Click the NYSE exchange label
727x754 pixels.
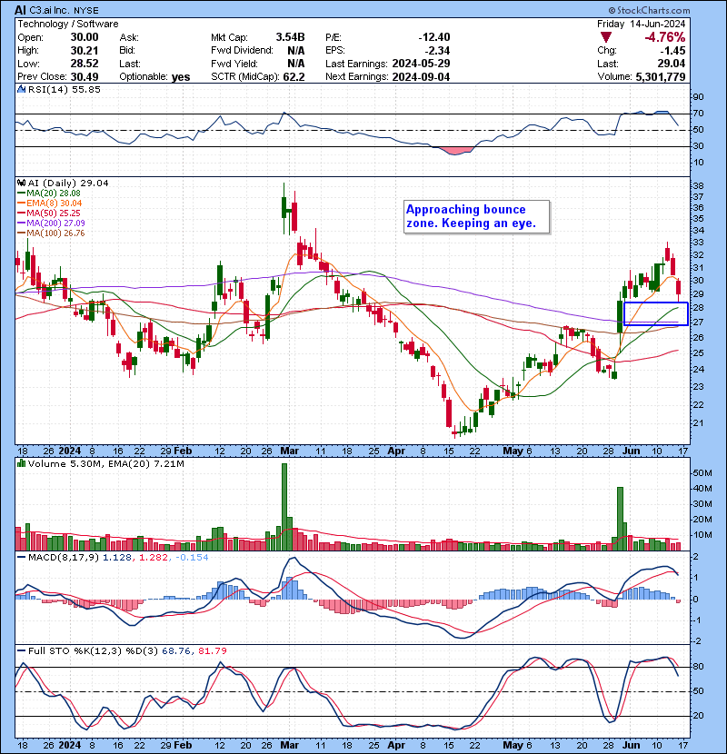pos(86,10)
